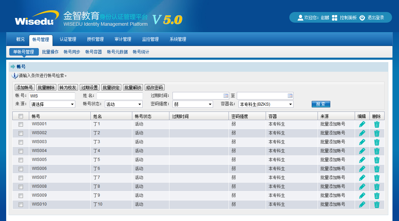Check the checkbox for account WIS002

(x=21, y=133)
